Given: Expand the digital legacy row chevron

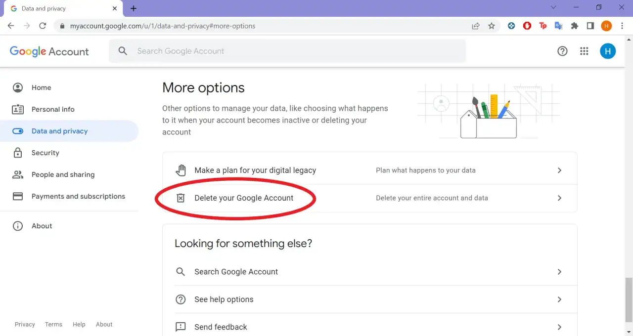Looking at the screenshot, I should click(559, 170).
